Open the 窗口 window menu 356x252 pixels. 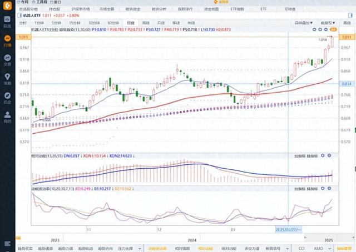coord(56,2)
